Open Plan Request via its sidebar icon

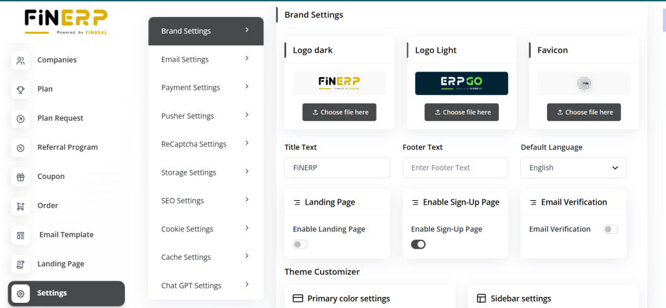pos(21,119)
